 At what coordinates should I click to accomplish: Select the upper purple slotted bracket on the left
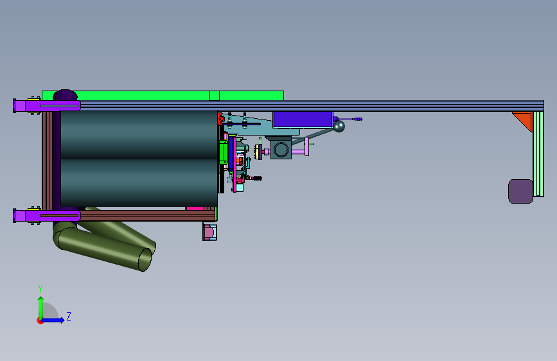(x=53, y=106)
